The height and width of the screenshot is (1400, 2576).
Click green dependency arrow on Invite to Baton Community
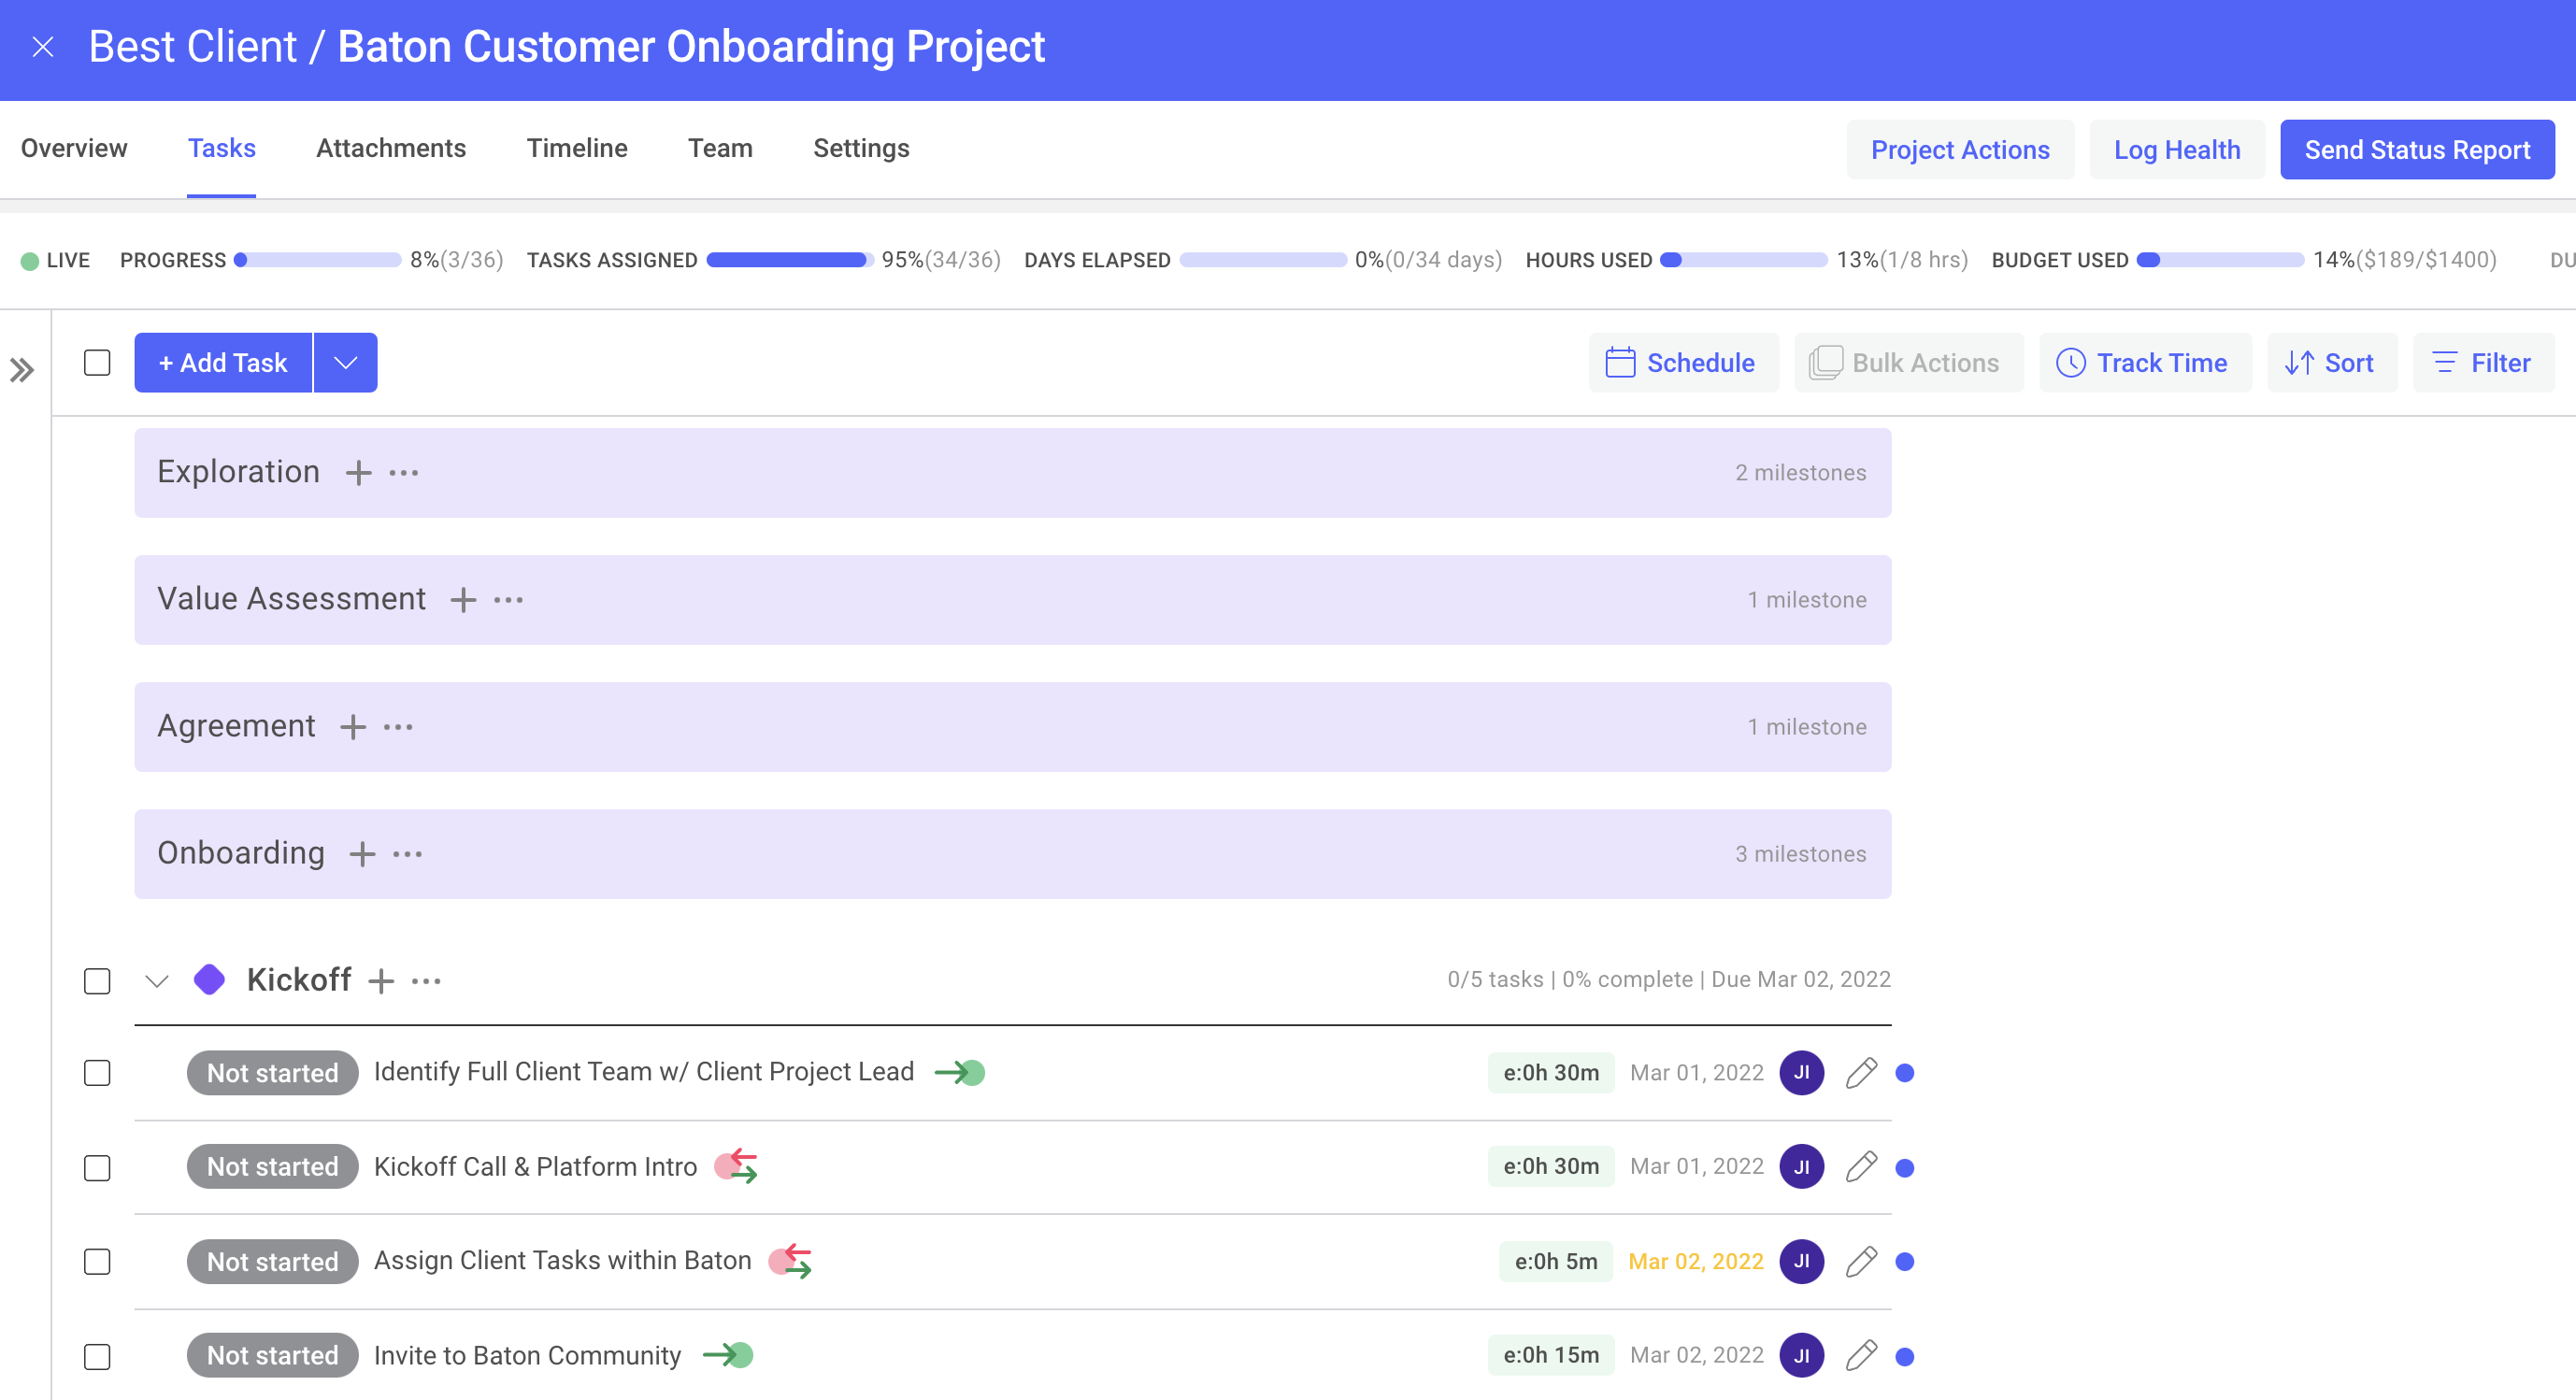click(728, 1355)
